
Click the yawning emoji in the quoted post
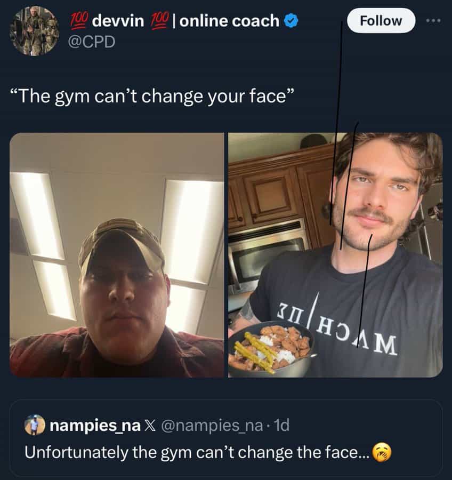pyautogui.click(x=382, y=452)
